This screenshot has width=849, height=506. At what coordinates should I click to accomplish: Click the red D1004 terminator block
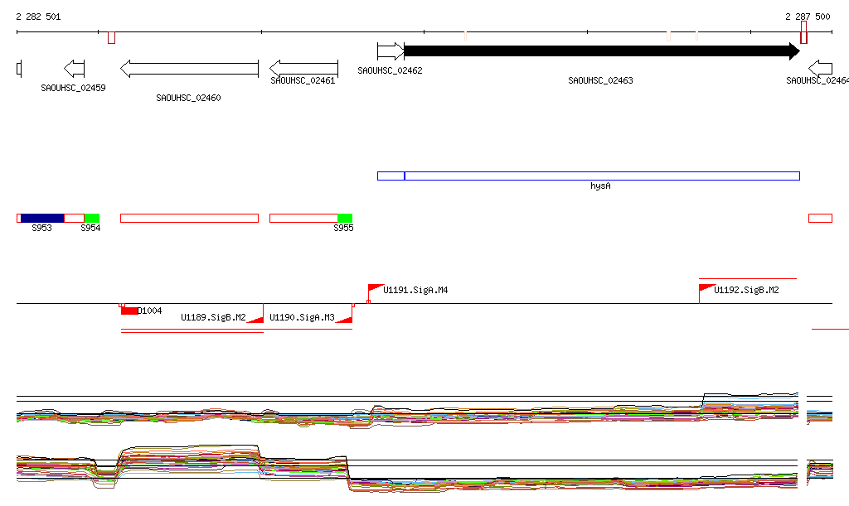(129, 311)
